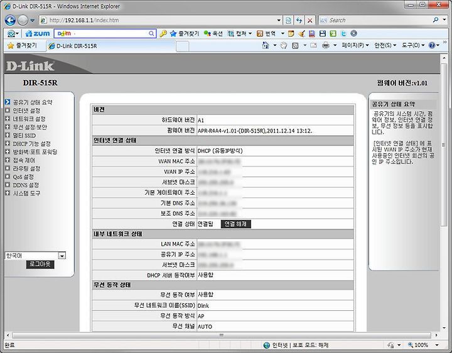The height and width of the screenshot is (353, 452).
Task: Click the read mail icon
Action: click(313, 45)
